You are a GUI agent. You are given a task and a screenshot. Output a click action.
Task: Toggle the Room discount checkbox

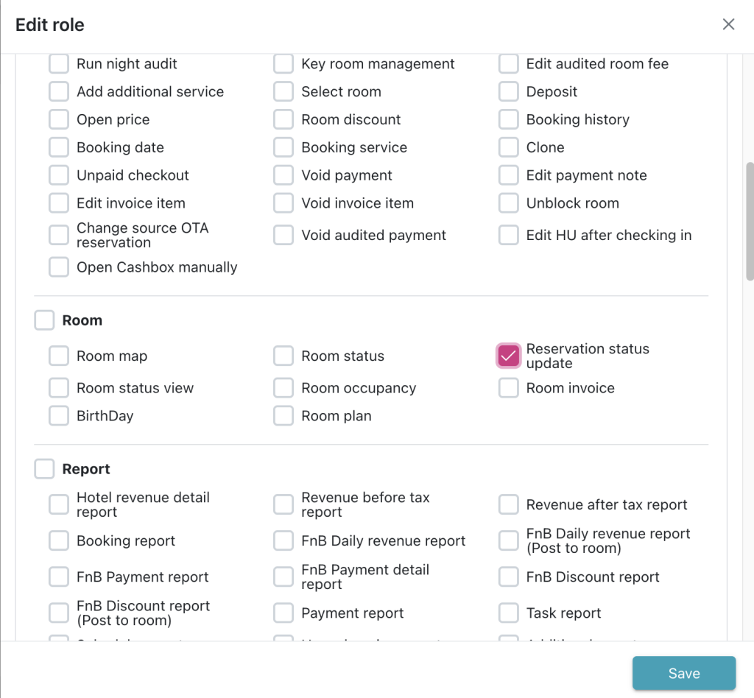click(x=283, y=119)
